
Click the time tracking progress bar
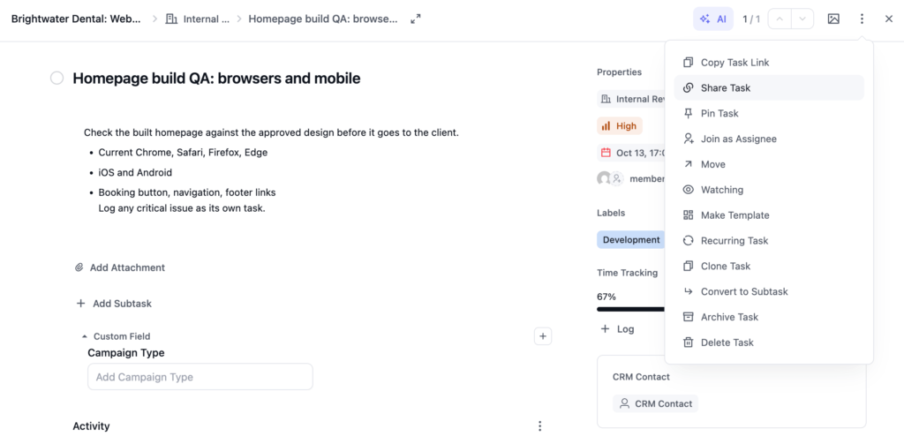630,310
